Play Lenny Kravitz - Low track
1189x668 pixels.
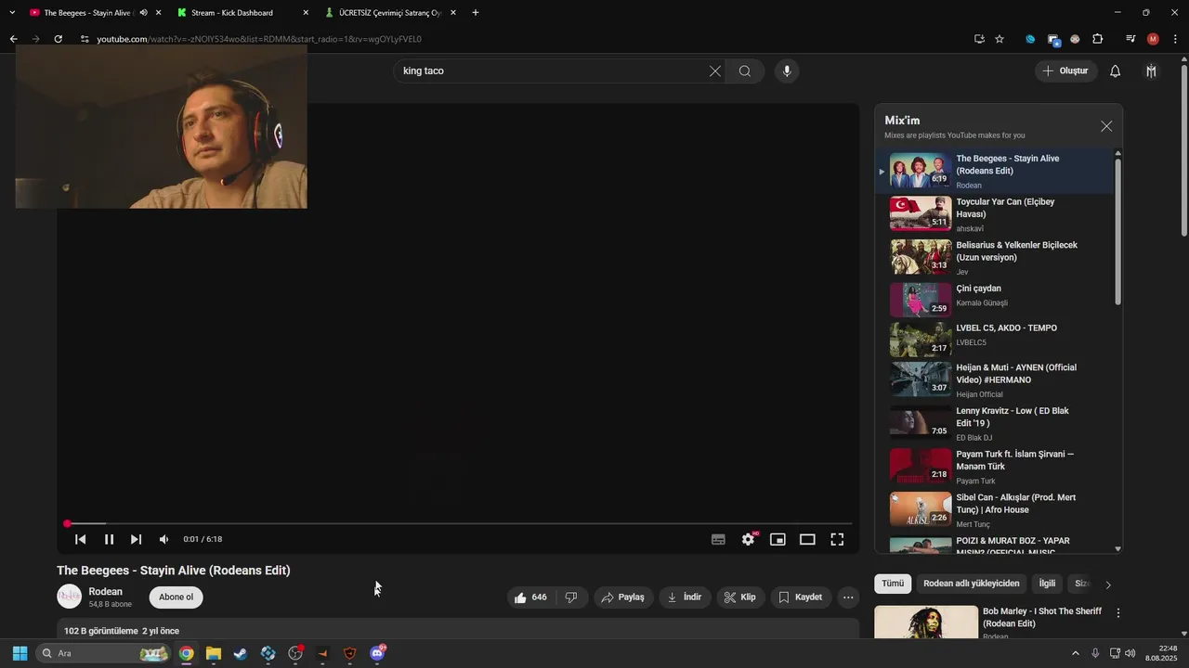pyautogui.click(x=994, y=424)
